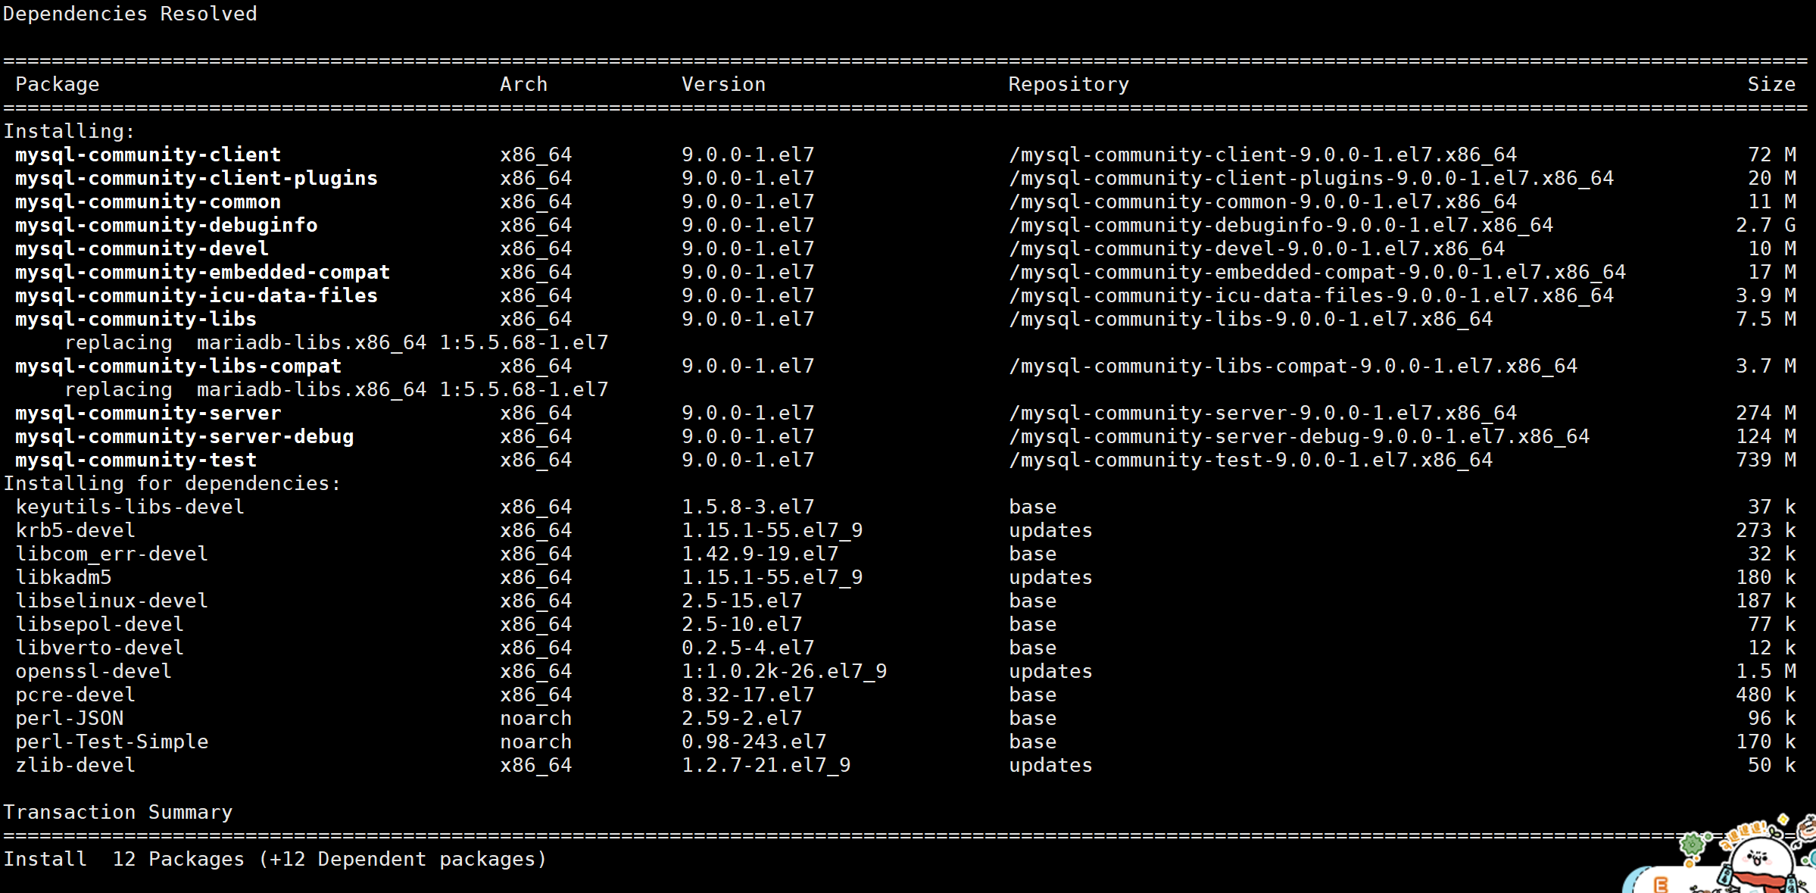Viewport: 1816px width, 893px height.
Task: Select the noarch value for perl-JSON
Action: (535, 717)
